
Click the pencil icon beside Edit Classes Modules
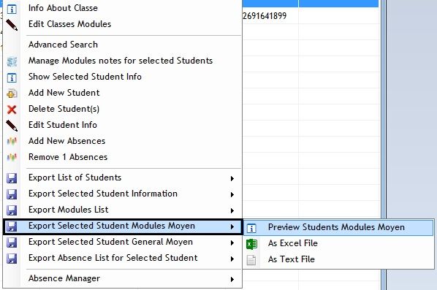[12, 25]
